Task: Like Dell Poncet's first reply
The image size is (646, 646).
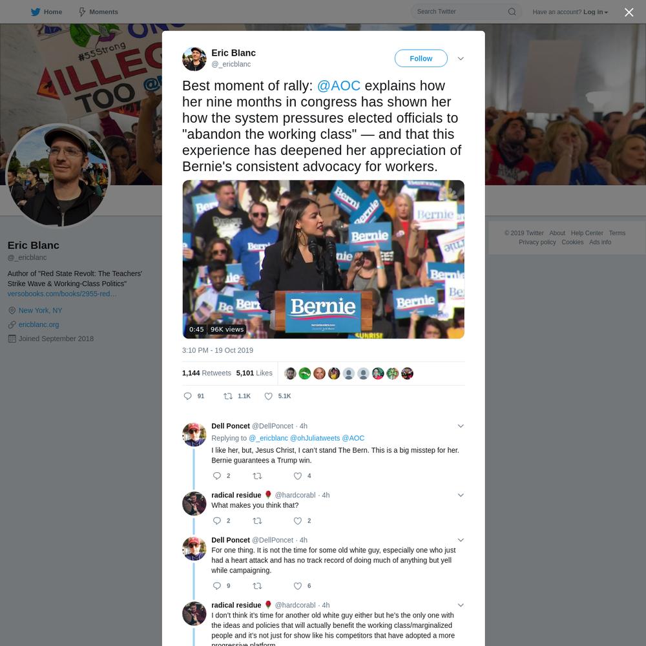Action: 297,476
